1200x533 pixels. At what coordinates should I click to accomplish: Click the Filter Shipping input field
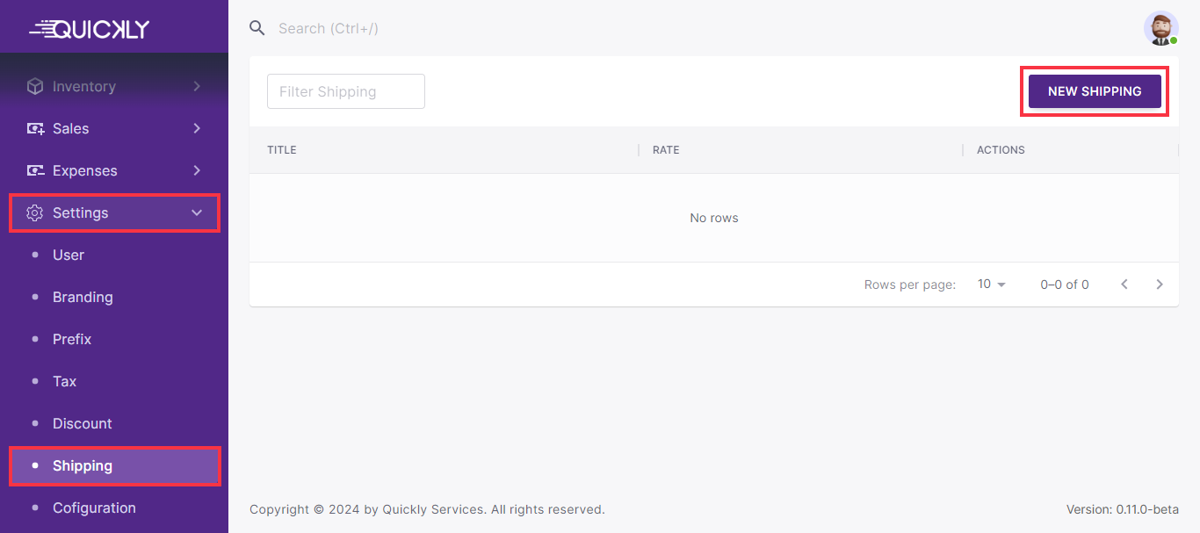345,91
